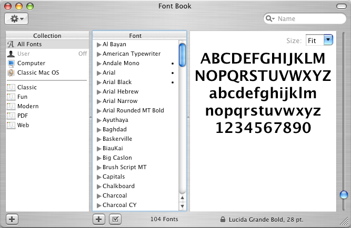This screenshot has width=351, height=228.
Task: Click the 104 Fonts status text
Action: click(x=164, y=219)
